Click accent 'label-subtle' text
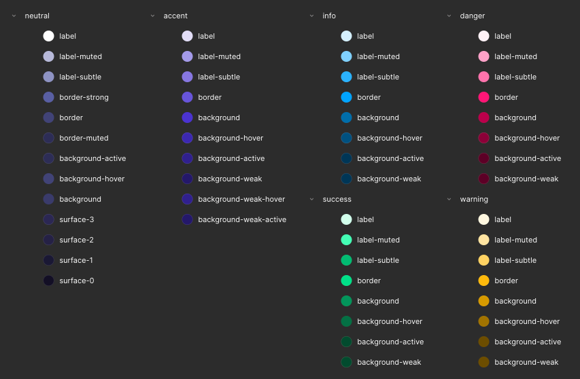 [x=219, y=77]
